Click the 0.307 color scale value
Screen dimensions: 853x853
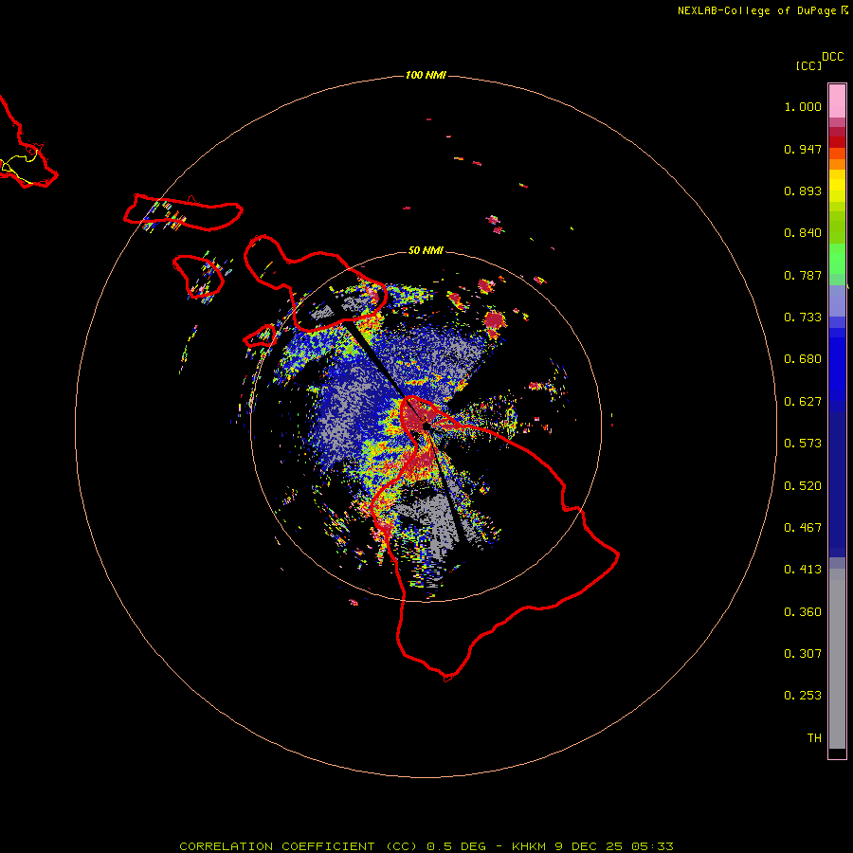pyautogui.click(x=803, y=654)
